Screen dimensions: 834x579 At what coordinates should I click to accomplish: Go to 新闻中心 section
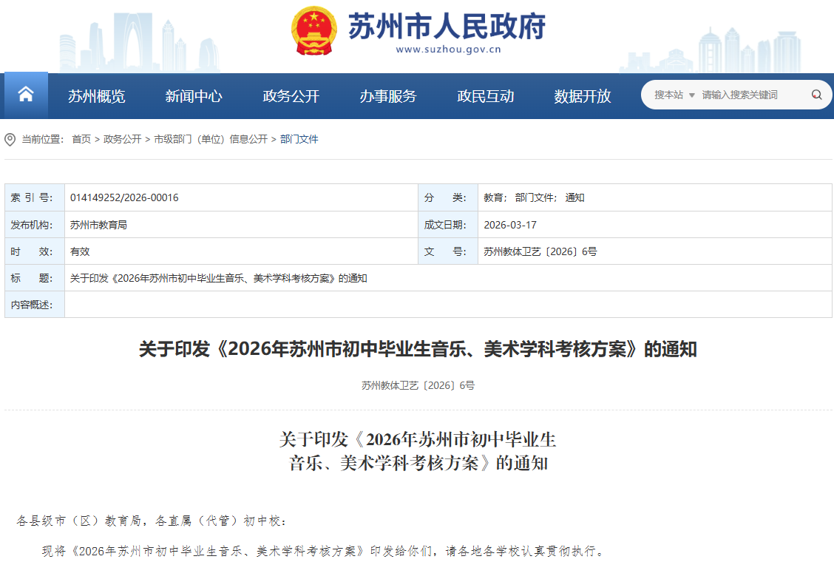point(194,96)
